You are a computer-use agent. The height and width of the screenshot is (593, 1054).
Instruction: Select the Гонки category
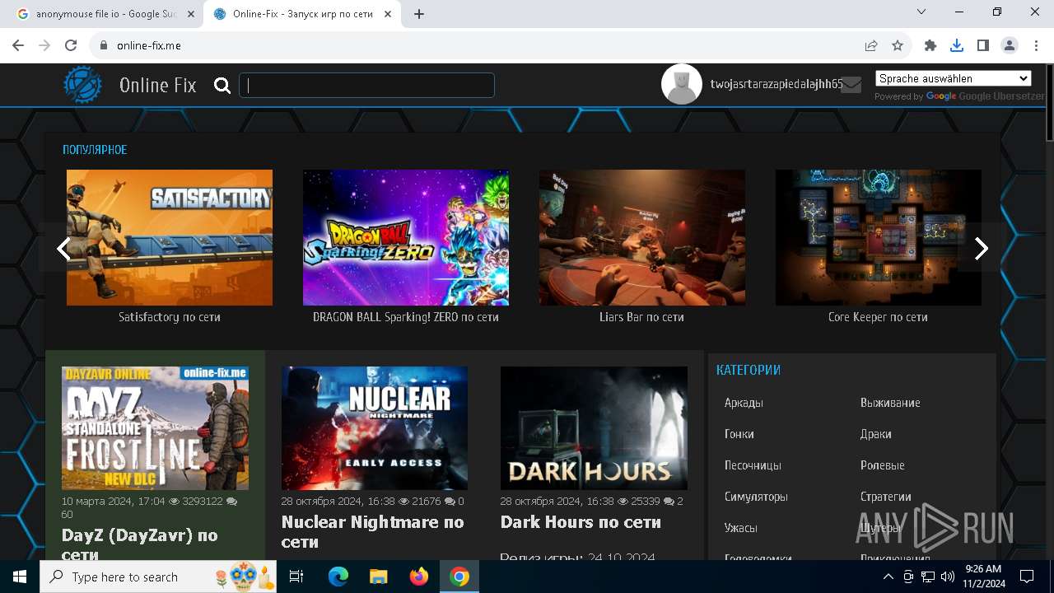tap(739, 434)
